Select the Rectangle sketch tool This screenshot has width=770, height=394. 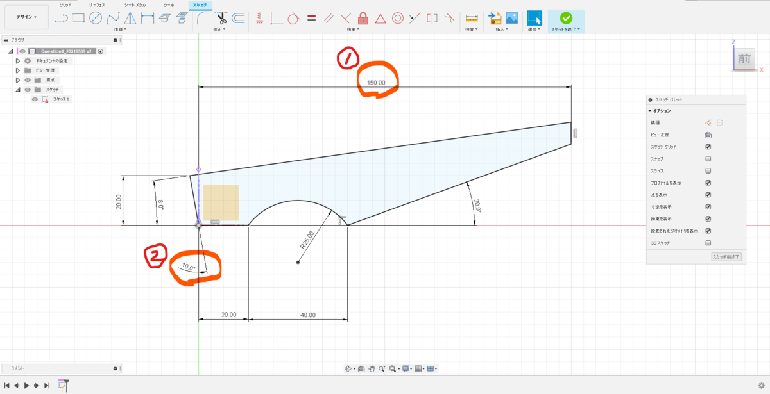click(78, 18)
